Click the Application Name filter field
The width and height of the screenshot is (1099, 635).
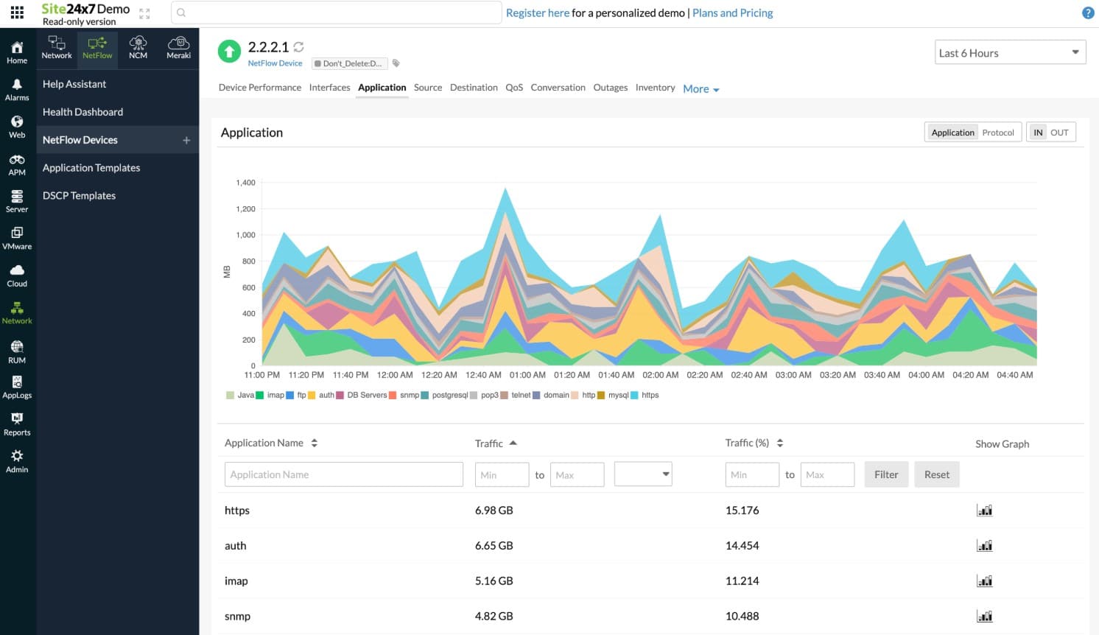coord(344,474)
